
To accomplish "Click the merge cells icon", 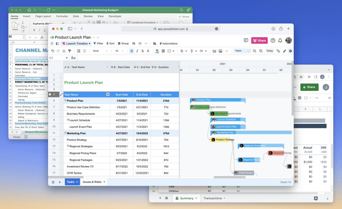I will (170, 51).
